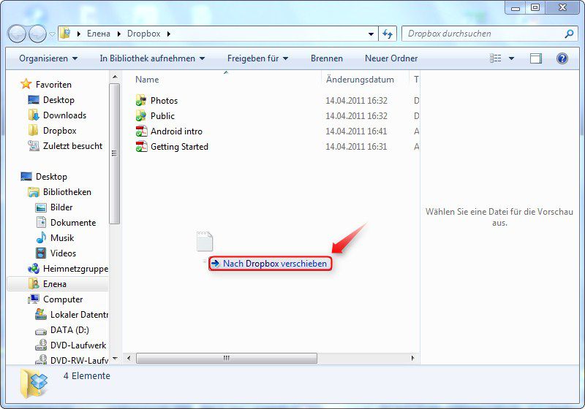Click the Android intro file name
This screenshot has height=409, width=585.
tap(176, 131)
